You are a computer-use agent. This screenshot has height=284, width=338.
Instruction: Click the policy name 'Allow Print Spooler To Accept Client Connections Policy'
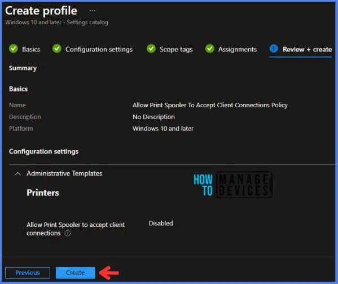(x=210, y=105)
